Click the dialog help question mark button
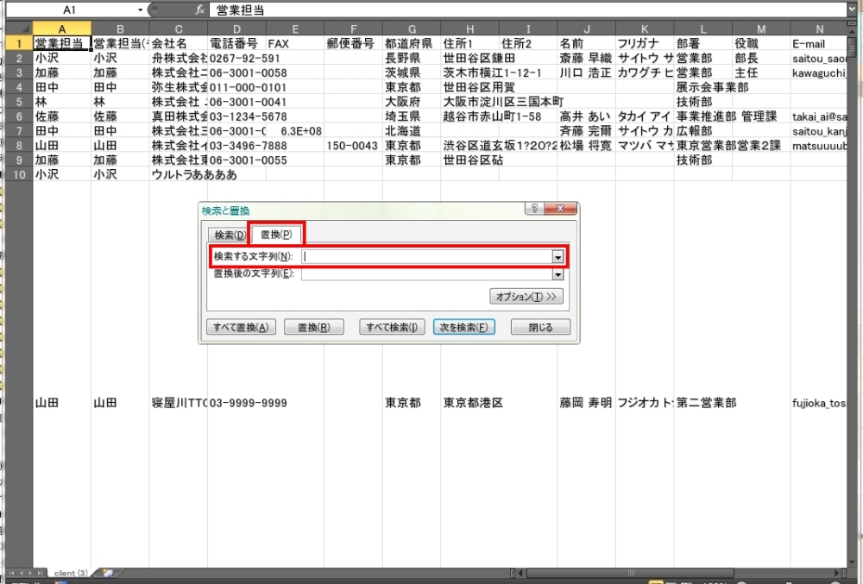This screenshot has height=584, width=863. pos(534,210)
